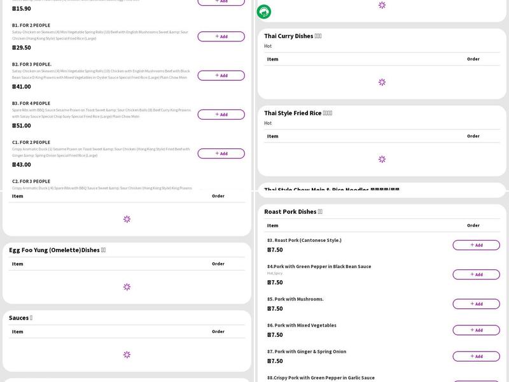Viewport: 509px width, 382px height.
Task: Click loading spinner under Thai Style Fried Rice
Action: click(382, 159)
